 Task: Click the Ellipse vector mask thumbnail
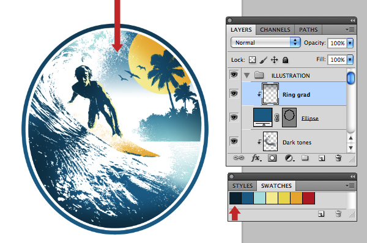click(289, 118)
